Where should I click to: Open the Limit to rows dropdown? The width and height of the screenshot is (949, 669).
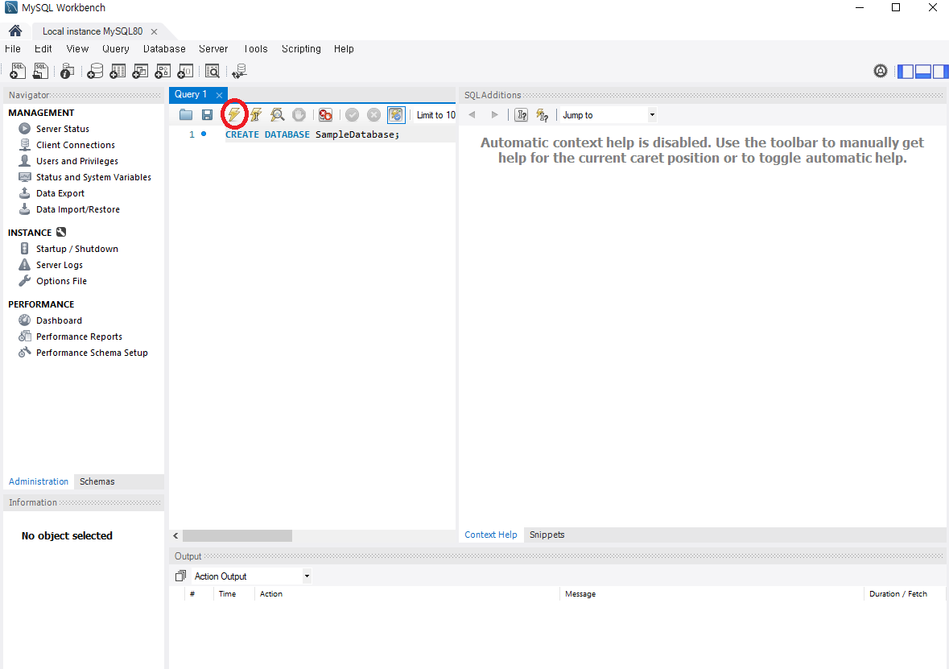pos(435,115)
